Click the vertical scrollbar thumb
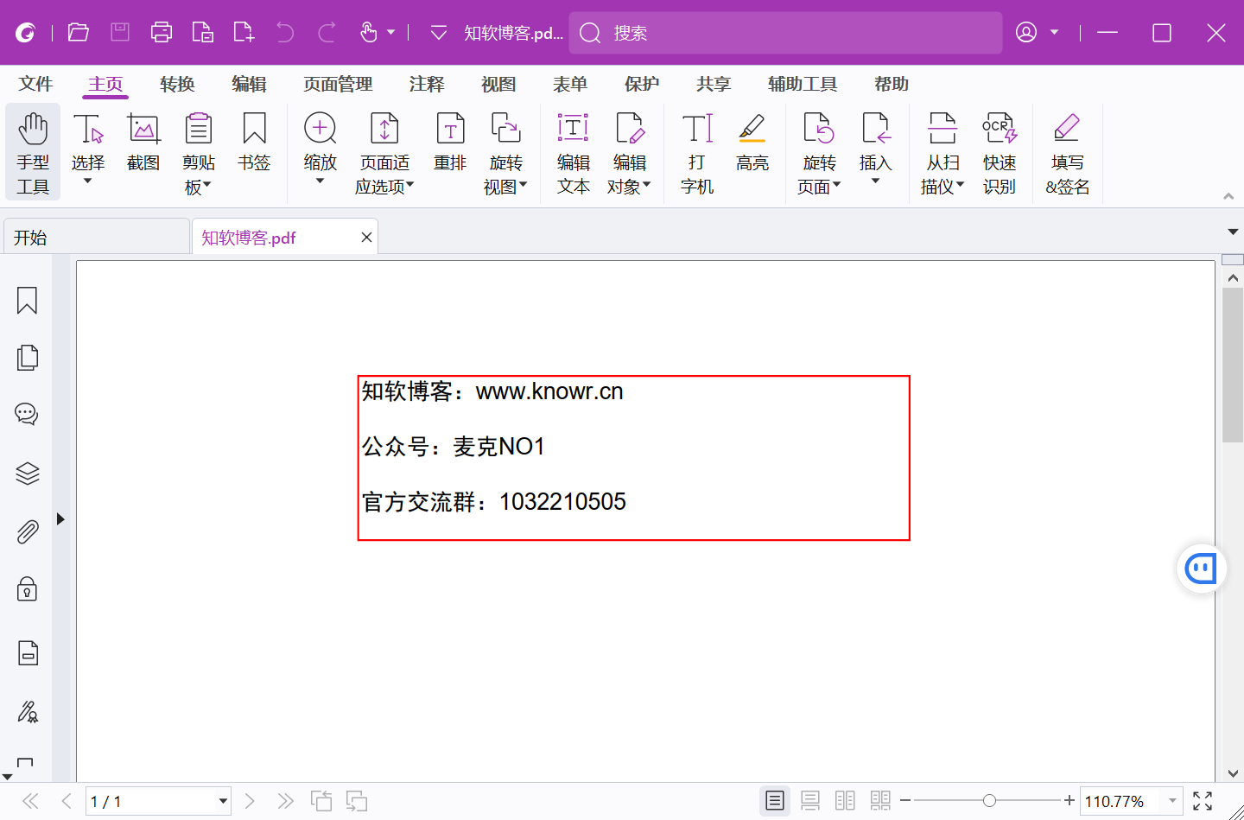 coord(1233,366)
